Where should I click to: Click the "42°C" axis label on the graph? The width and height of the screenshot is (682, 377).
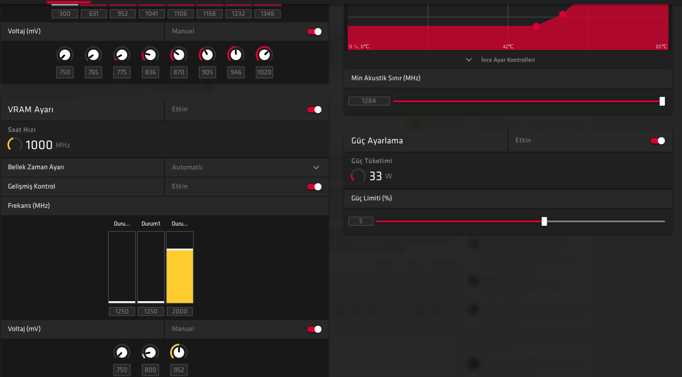point(508,46)
